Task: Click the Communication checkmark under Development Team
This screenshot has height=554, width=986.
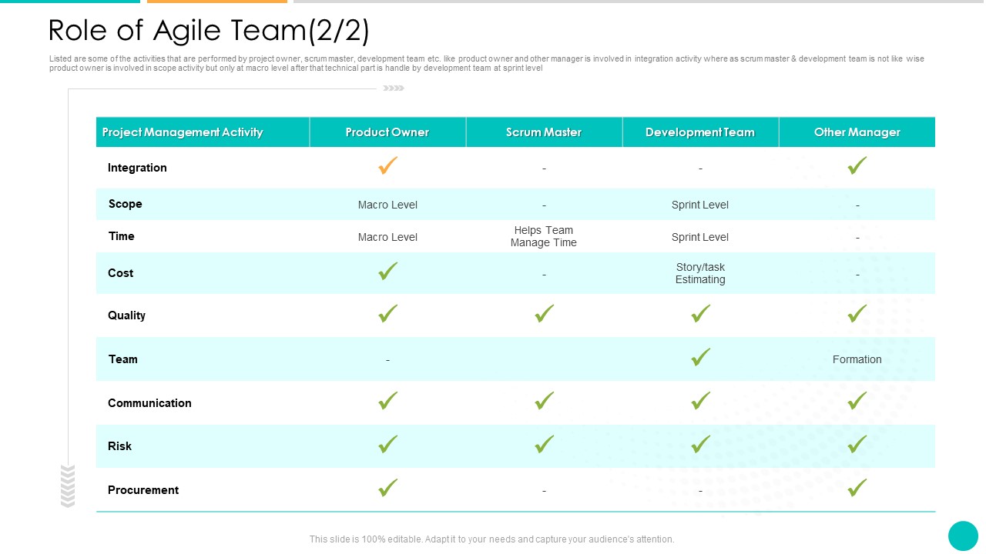Action: coord(701,401)
